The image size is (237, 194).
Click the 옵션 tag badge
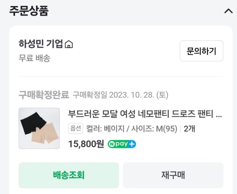point(76,129)
